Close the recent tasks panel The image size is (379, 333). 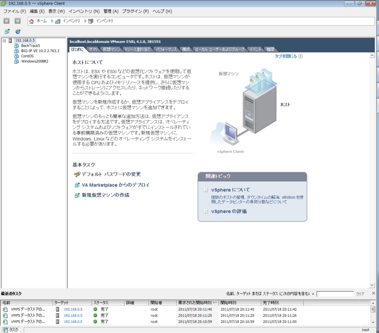373,293
